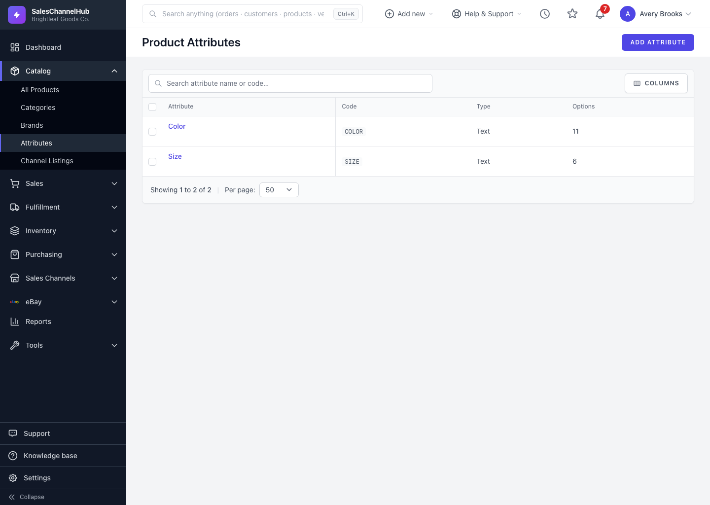This screenshot has width=710, height=505.
Task: Expand the Sales Channels section chevron
Action: click(114, 278)
